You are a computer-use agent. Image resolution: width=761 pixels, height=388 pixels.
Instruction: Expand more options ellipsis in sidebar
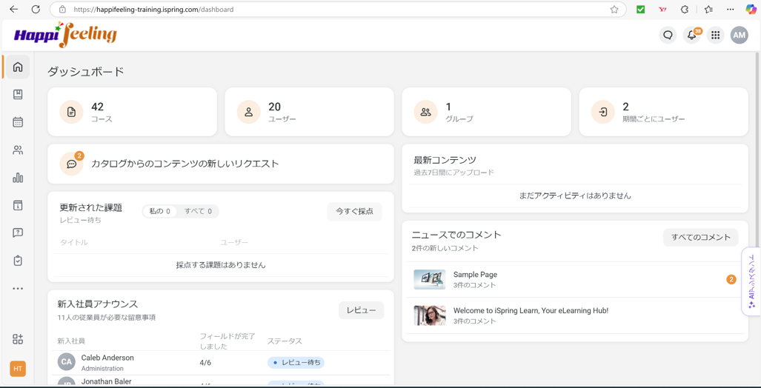pyautogui.click(x=18, y=289)
